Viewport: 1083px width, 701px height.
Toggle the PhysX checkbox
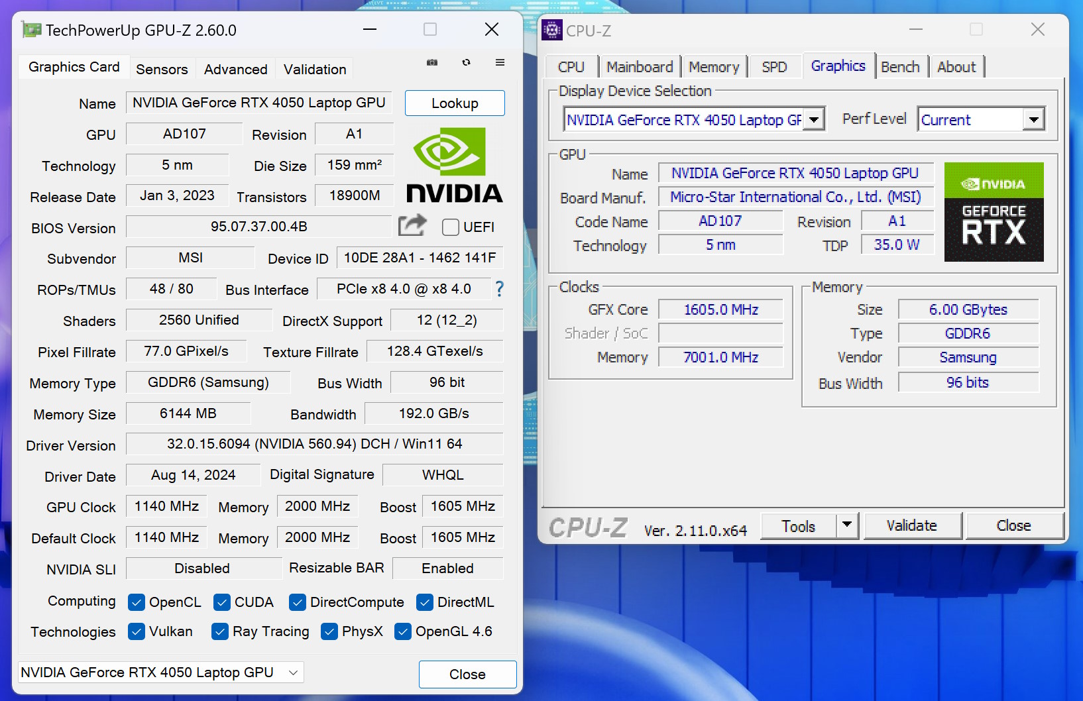click(329, 631)
